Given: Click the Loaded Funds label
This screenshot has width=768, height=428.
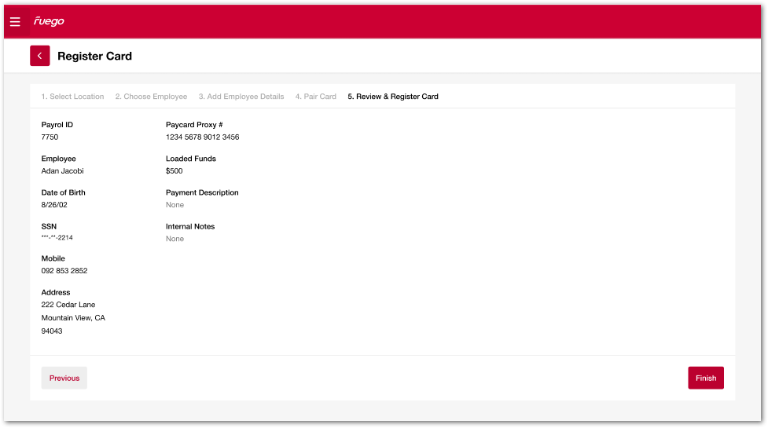Looking at the screenshot, I should pyautogui.click(x=190, y=159).
